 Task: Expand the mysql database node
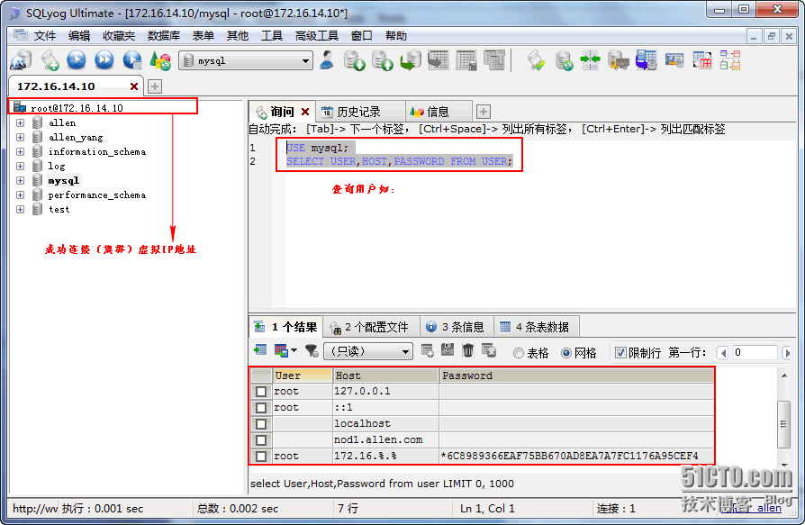(x=20, y=180)
